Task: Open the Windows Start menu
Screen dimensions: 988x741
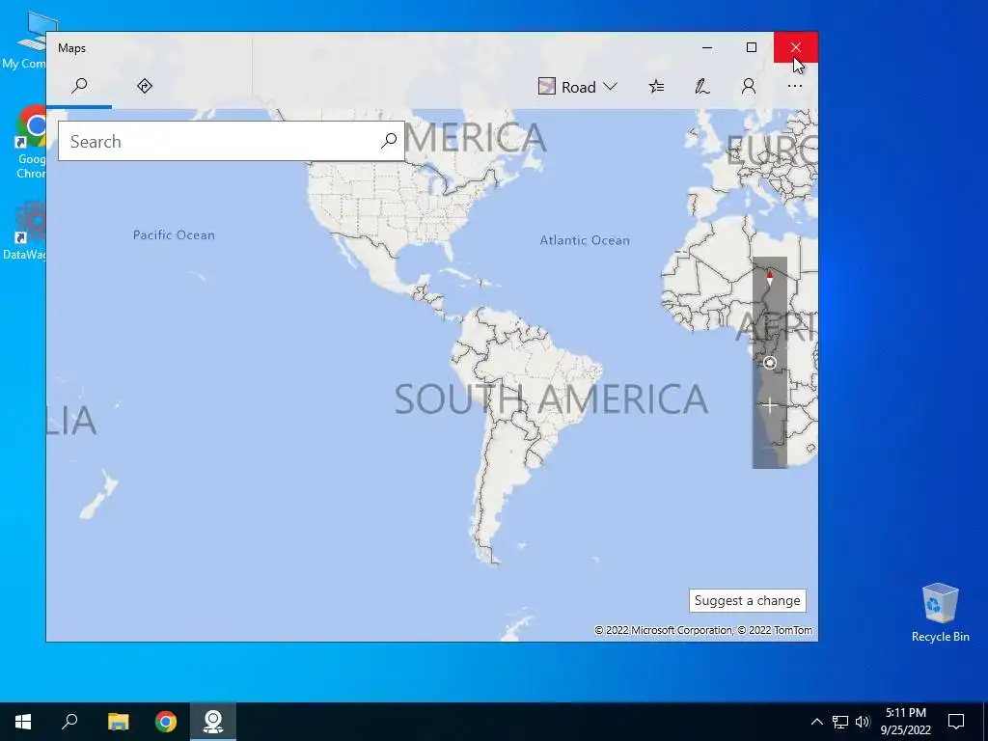Action: point(23,722)
